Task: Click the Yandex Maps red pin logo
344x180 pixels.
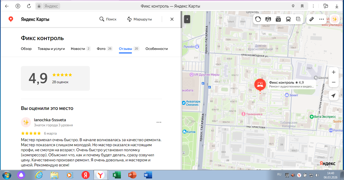Action: pyautogui.click(x=11, y=19)
